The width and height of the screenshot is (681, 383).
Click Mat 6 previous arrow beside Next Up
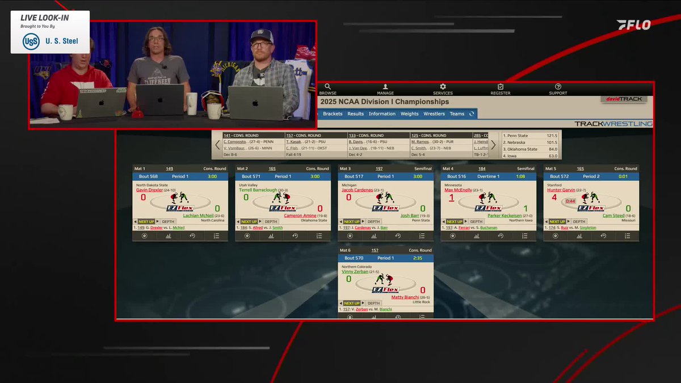tap(340, 304)
